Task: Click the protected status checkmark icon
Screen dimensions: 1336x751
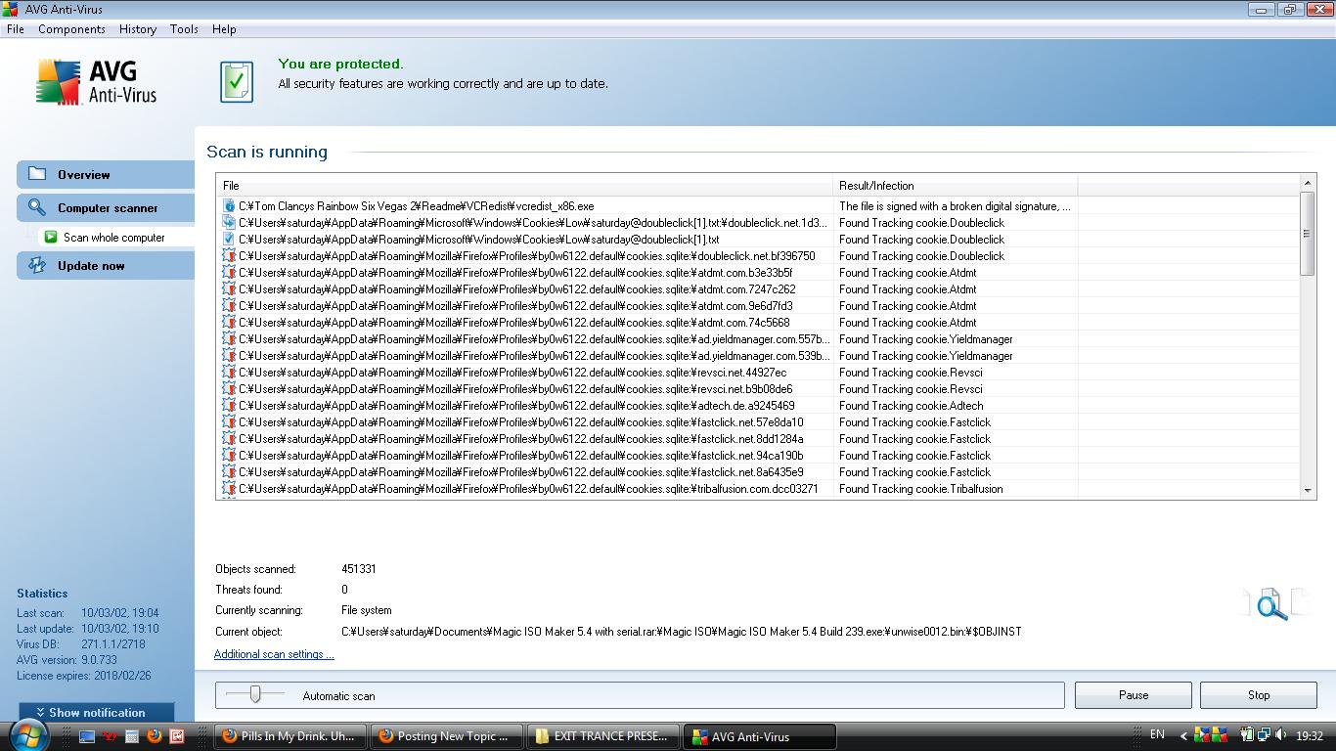Action: pos(237,81)
